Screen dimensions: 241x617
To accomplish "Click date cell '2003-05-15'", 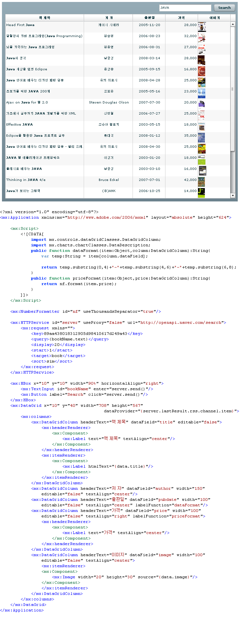I will coord(149,125).
